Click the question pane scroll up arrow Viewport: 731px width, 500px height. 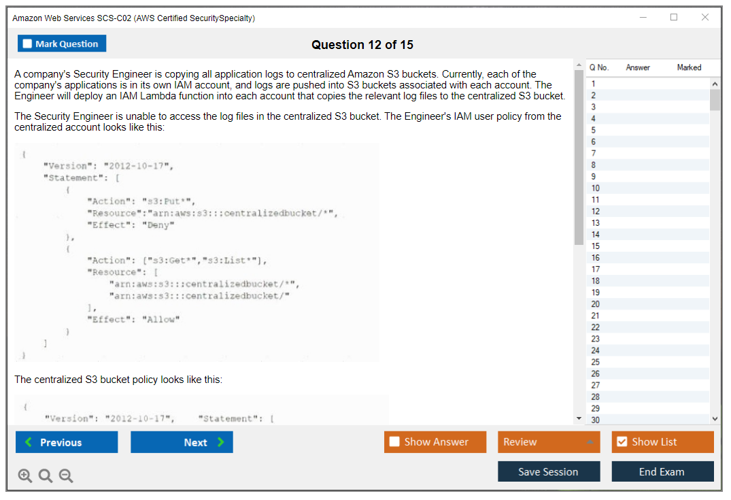point(579,65)
